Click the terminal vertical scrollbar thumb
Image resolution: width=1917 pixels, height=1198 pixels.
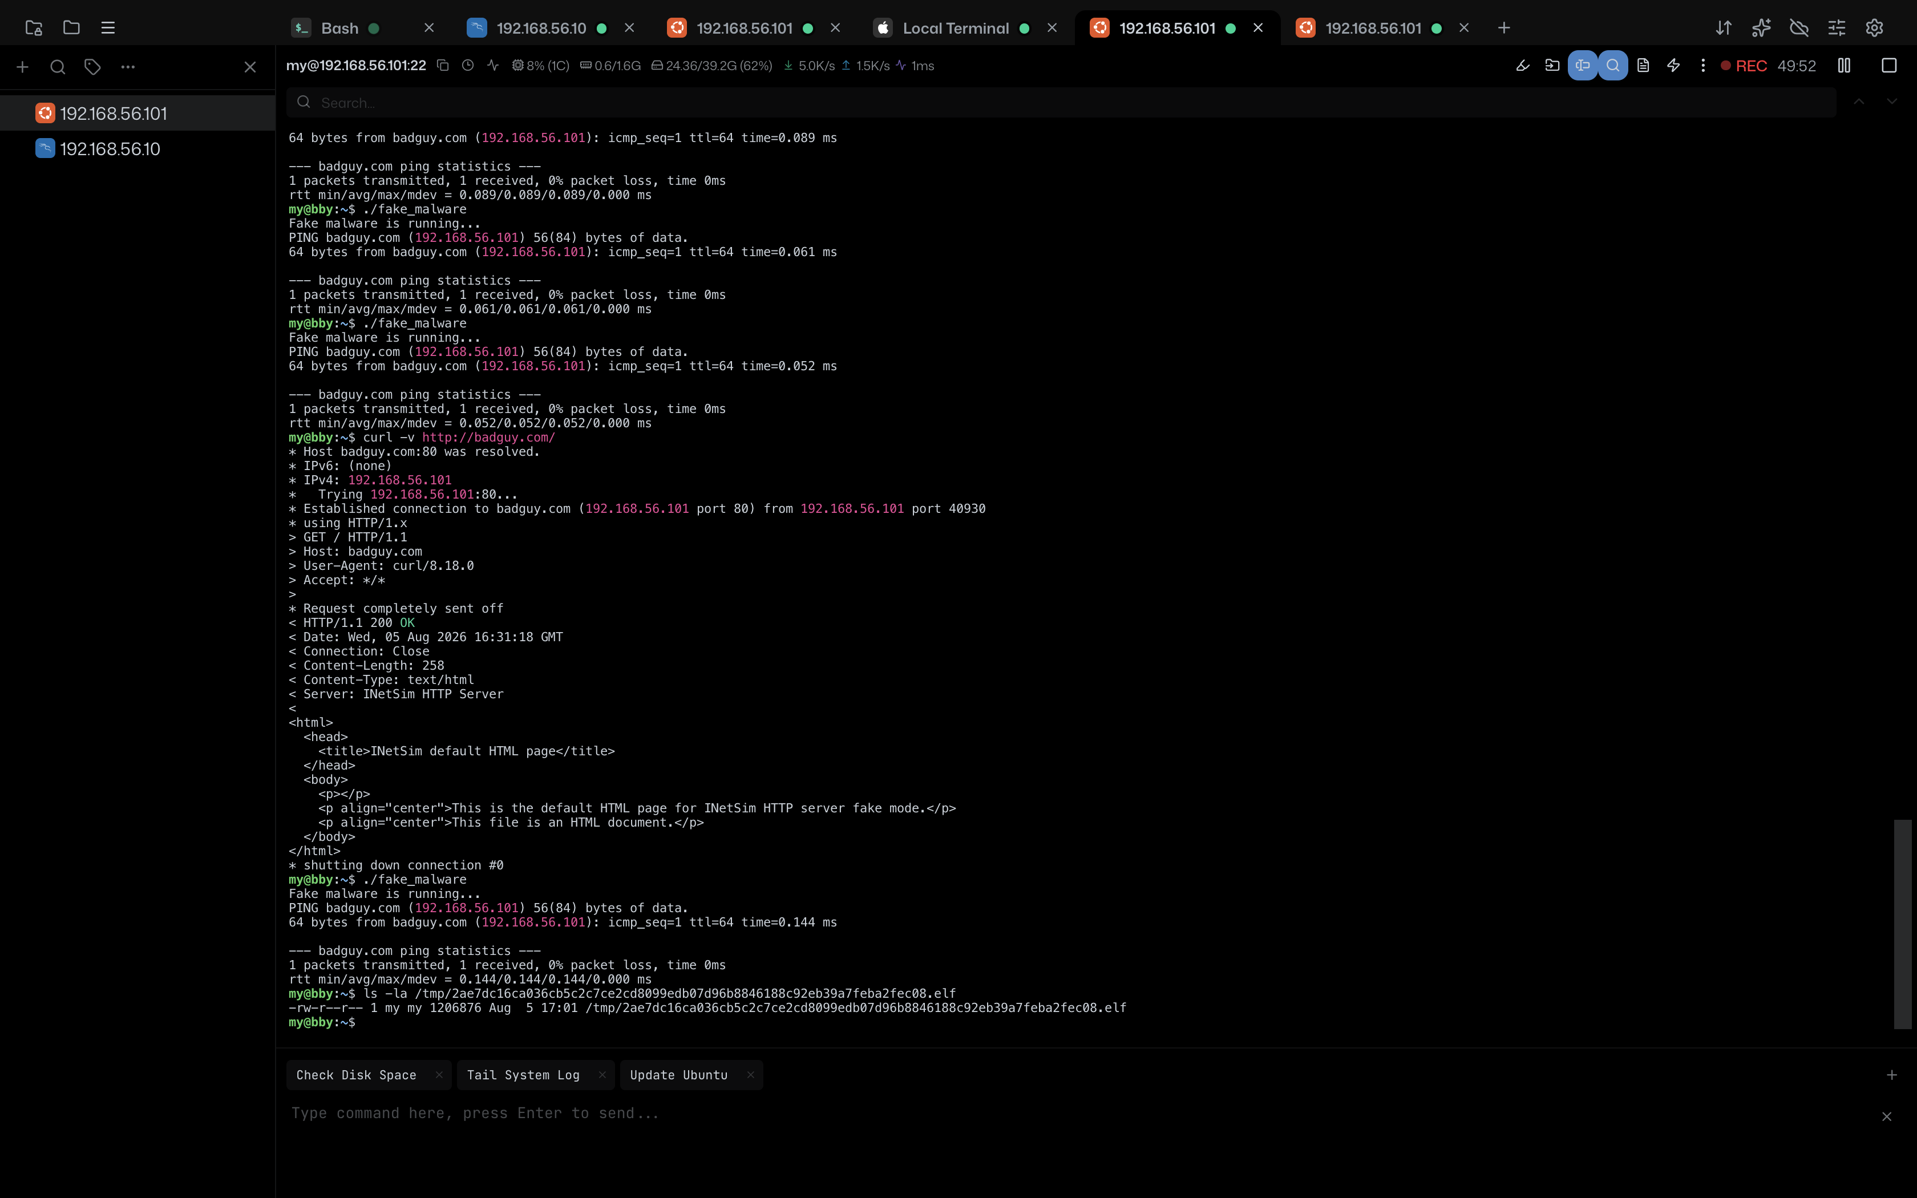pyautogui.click(x=1903, y=924)
